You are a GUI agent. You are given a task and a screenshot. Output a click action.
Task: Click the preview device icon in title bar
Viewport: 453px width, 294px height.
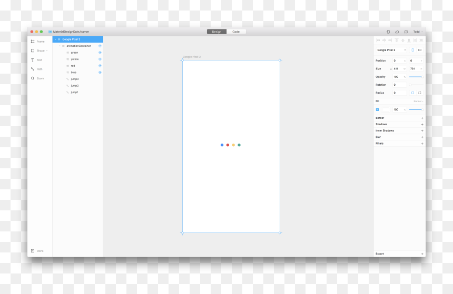click(x=388, y=32)
